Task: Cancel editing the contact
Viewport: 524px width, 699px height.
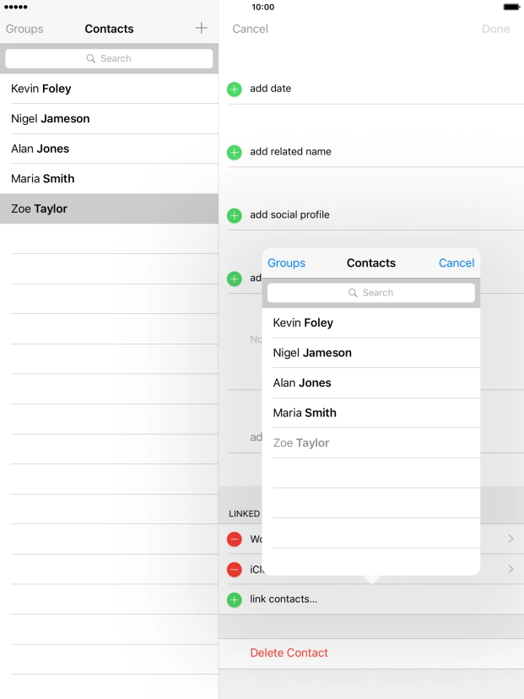Action: pyautogui.click(x=250, y=29)
